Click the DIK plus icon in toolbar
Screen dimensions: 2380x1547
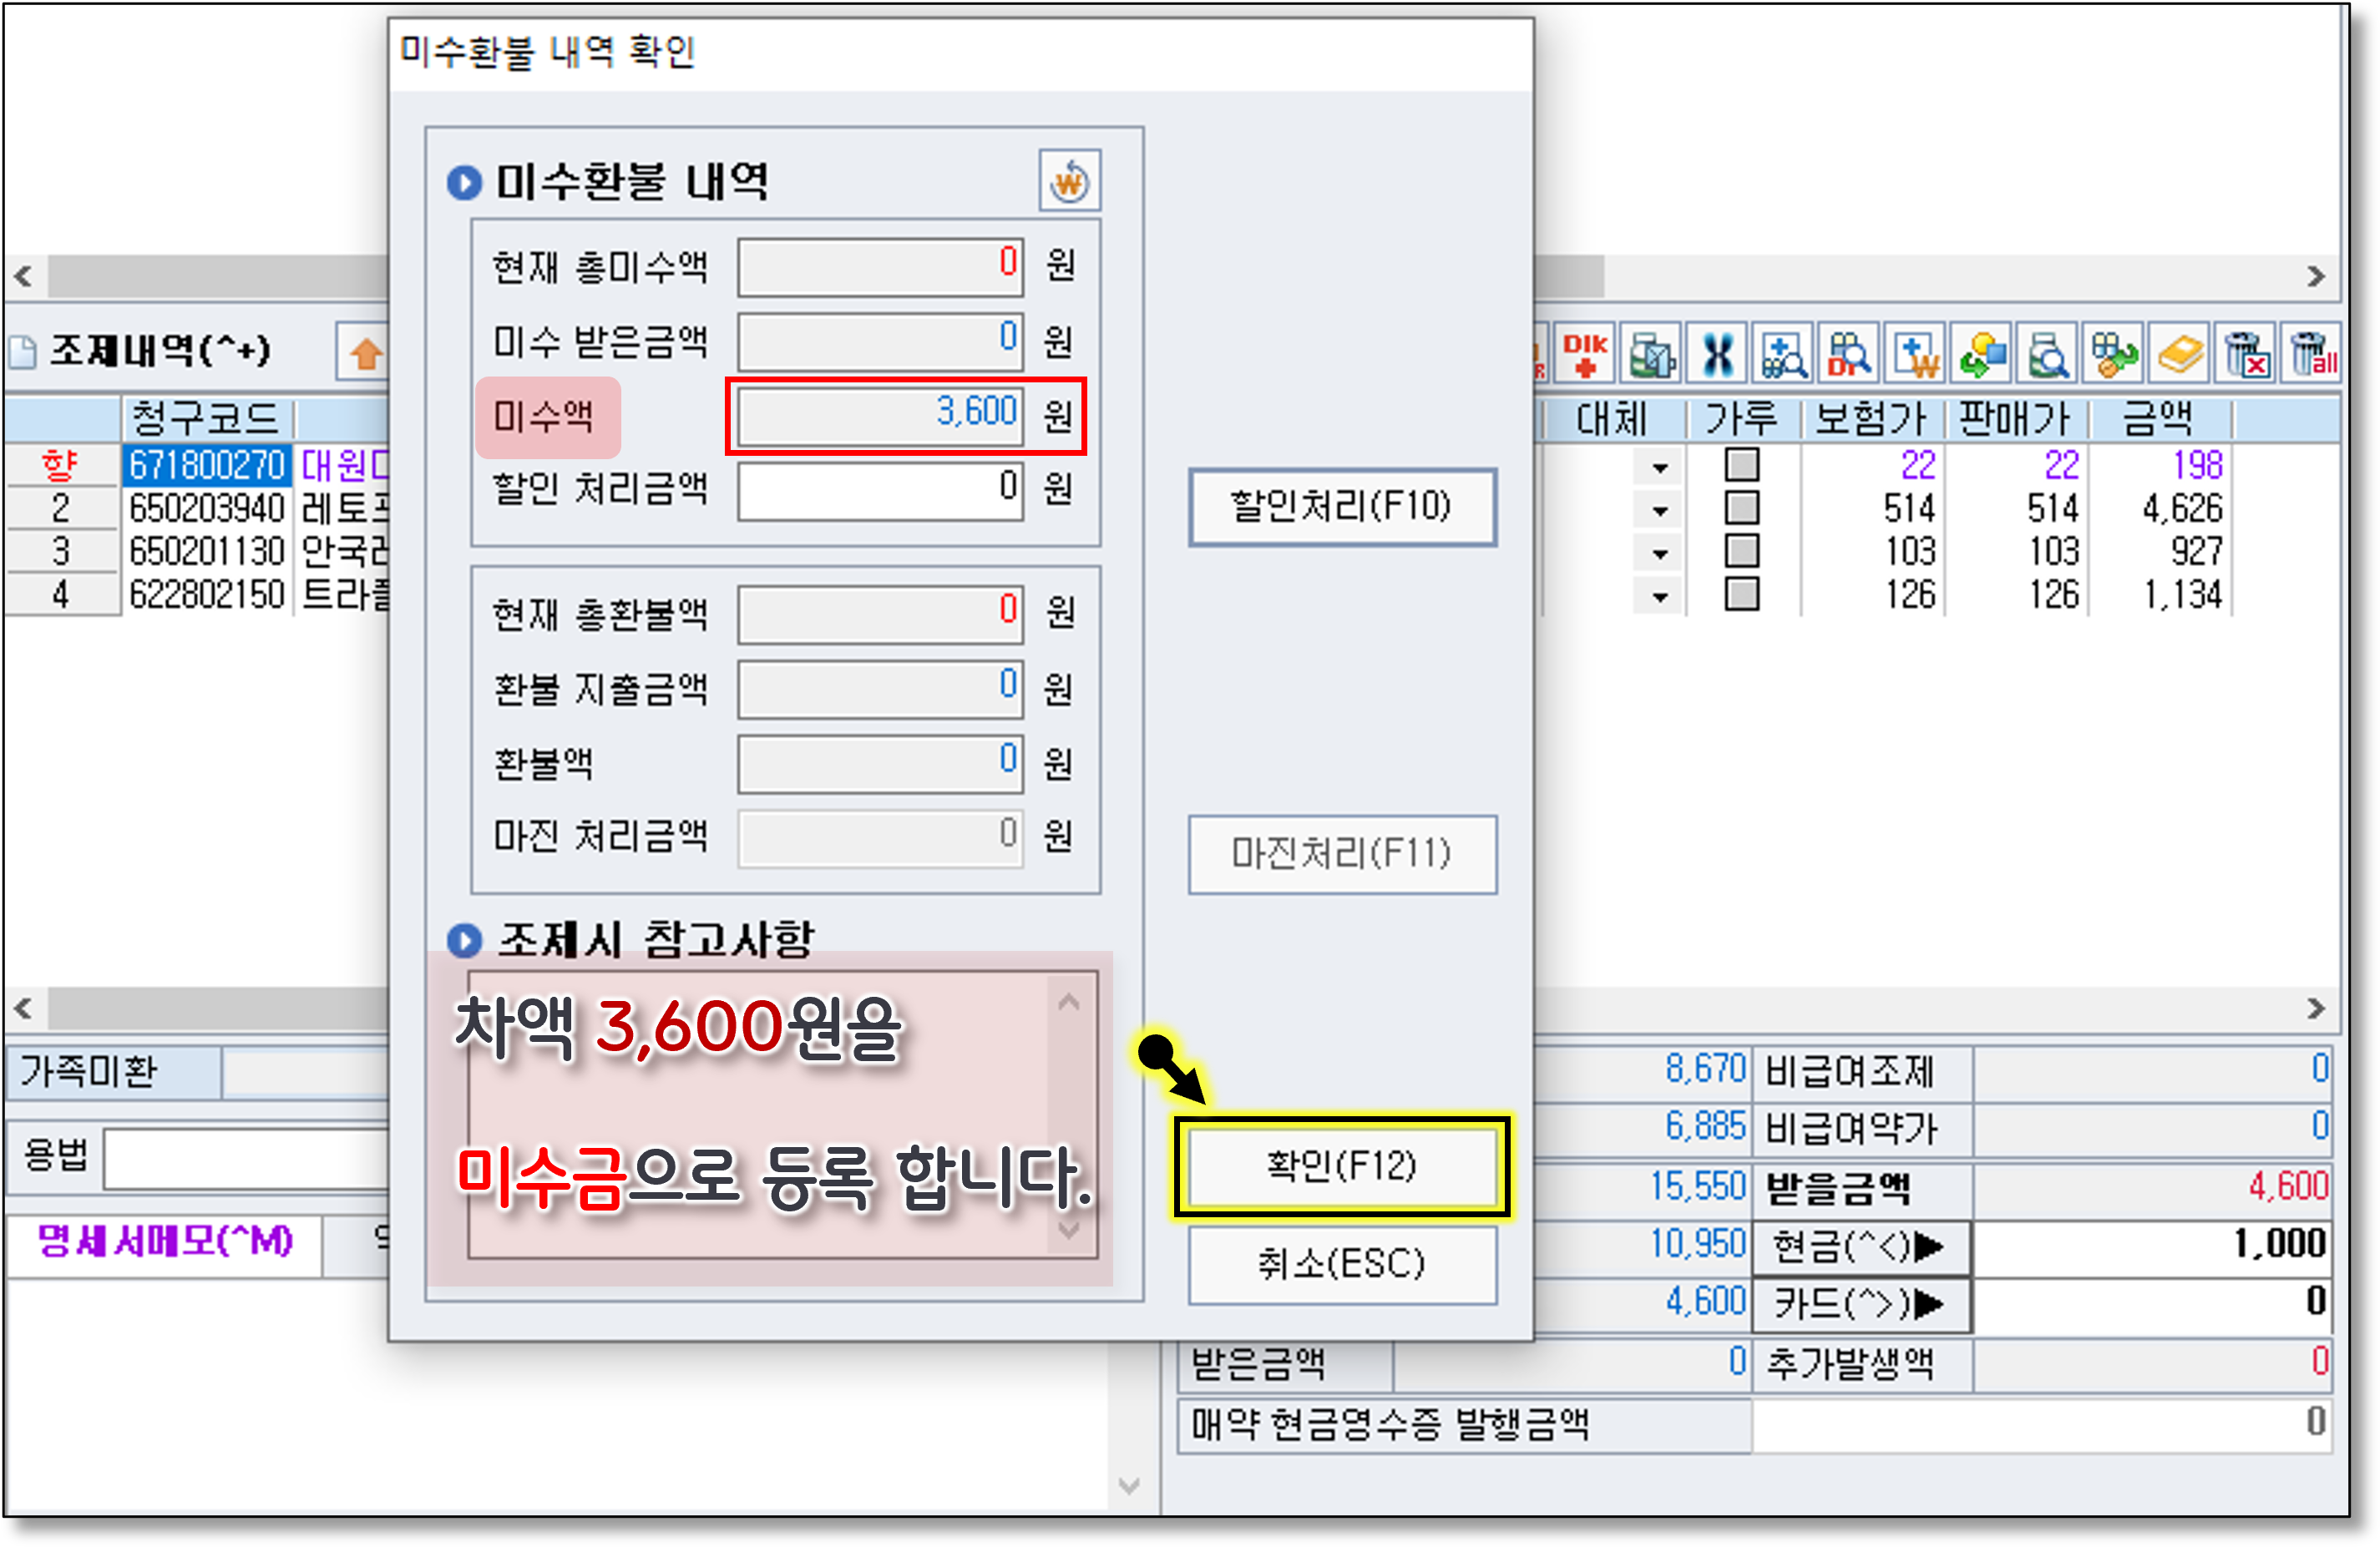1584,354
